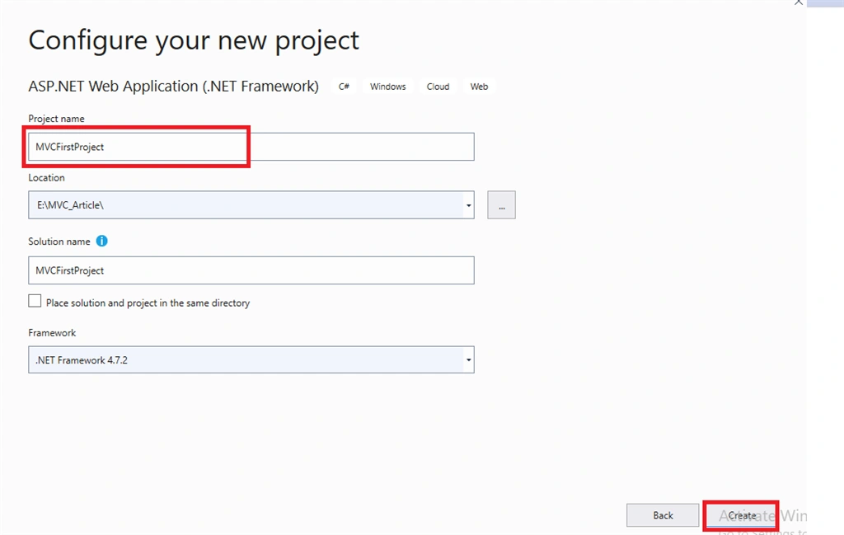The width and height of the screenshot is (844, 535).
Task: Go to previous step with Back button
Action: coord(663,515)
